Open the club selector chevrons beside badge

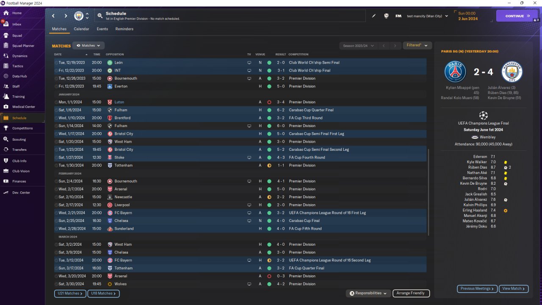[x=87, y=16]
